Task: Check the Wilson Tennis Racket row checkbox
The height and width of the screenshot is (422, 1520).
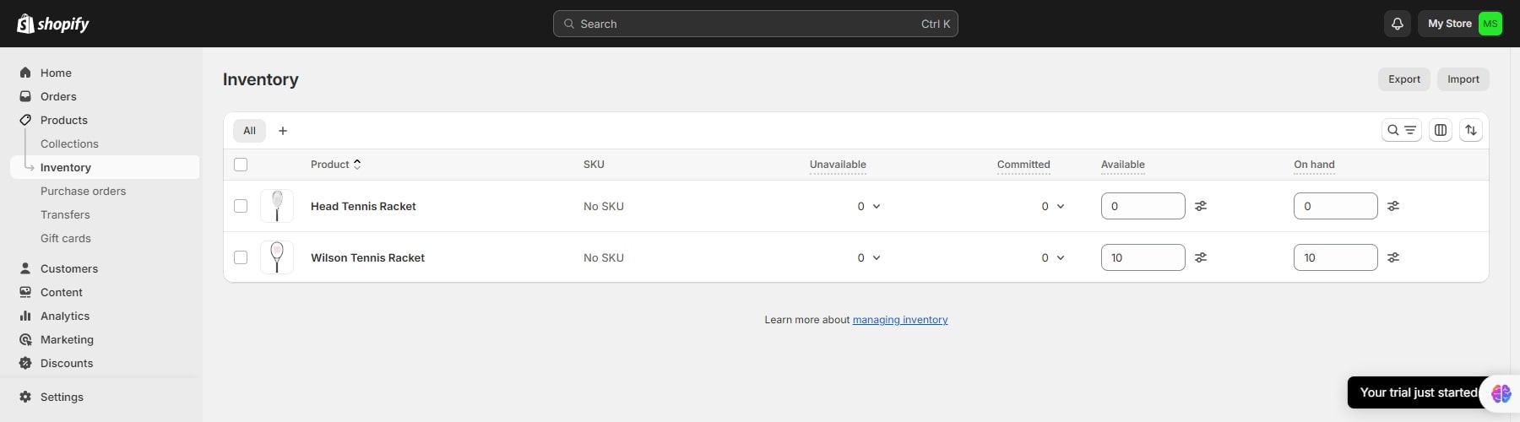Action: pos(241,257)
